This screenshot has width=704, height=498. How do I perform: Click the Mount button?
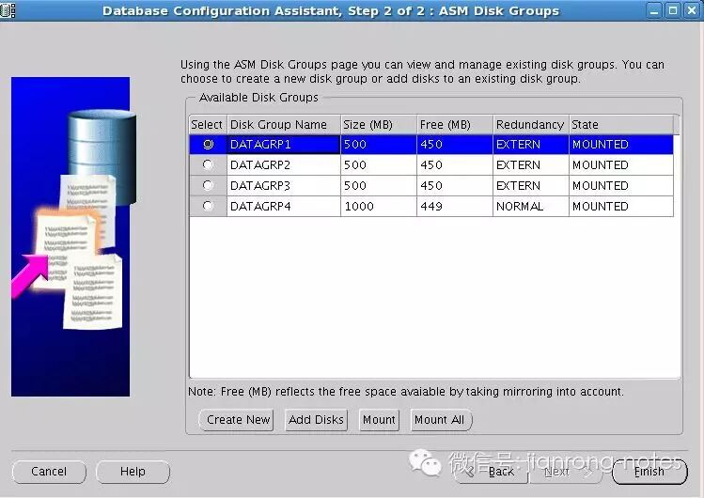pyautogui.click(x=379, y=420)
